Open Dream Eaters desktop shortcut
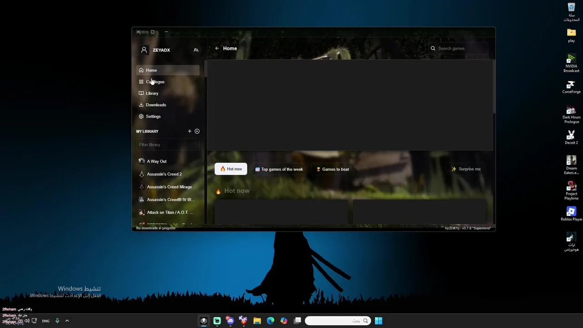583x328 pixels. click(571, 165)
